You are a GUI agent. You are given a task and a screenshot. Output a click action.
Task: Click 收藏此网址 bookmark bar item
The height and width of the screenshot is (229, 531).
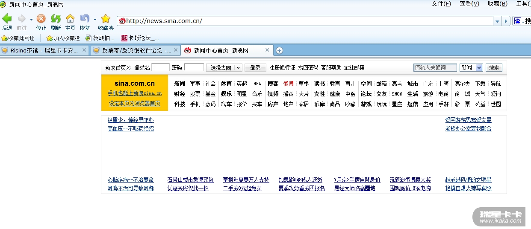[18, 38]
